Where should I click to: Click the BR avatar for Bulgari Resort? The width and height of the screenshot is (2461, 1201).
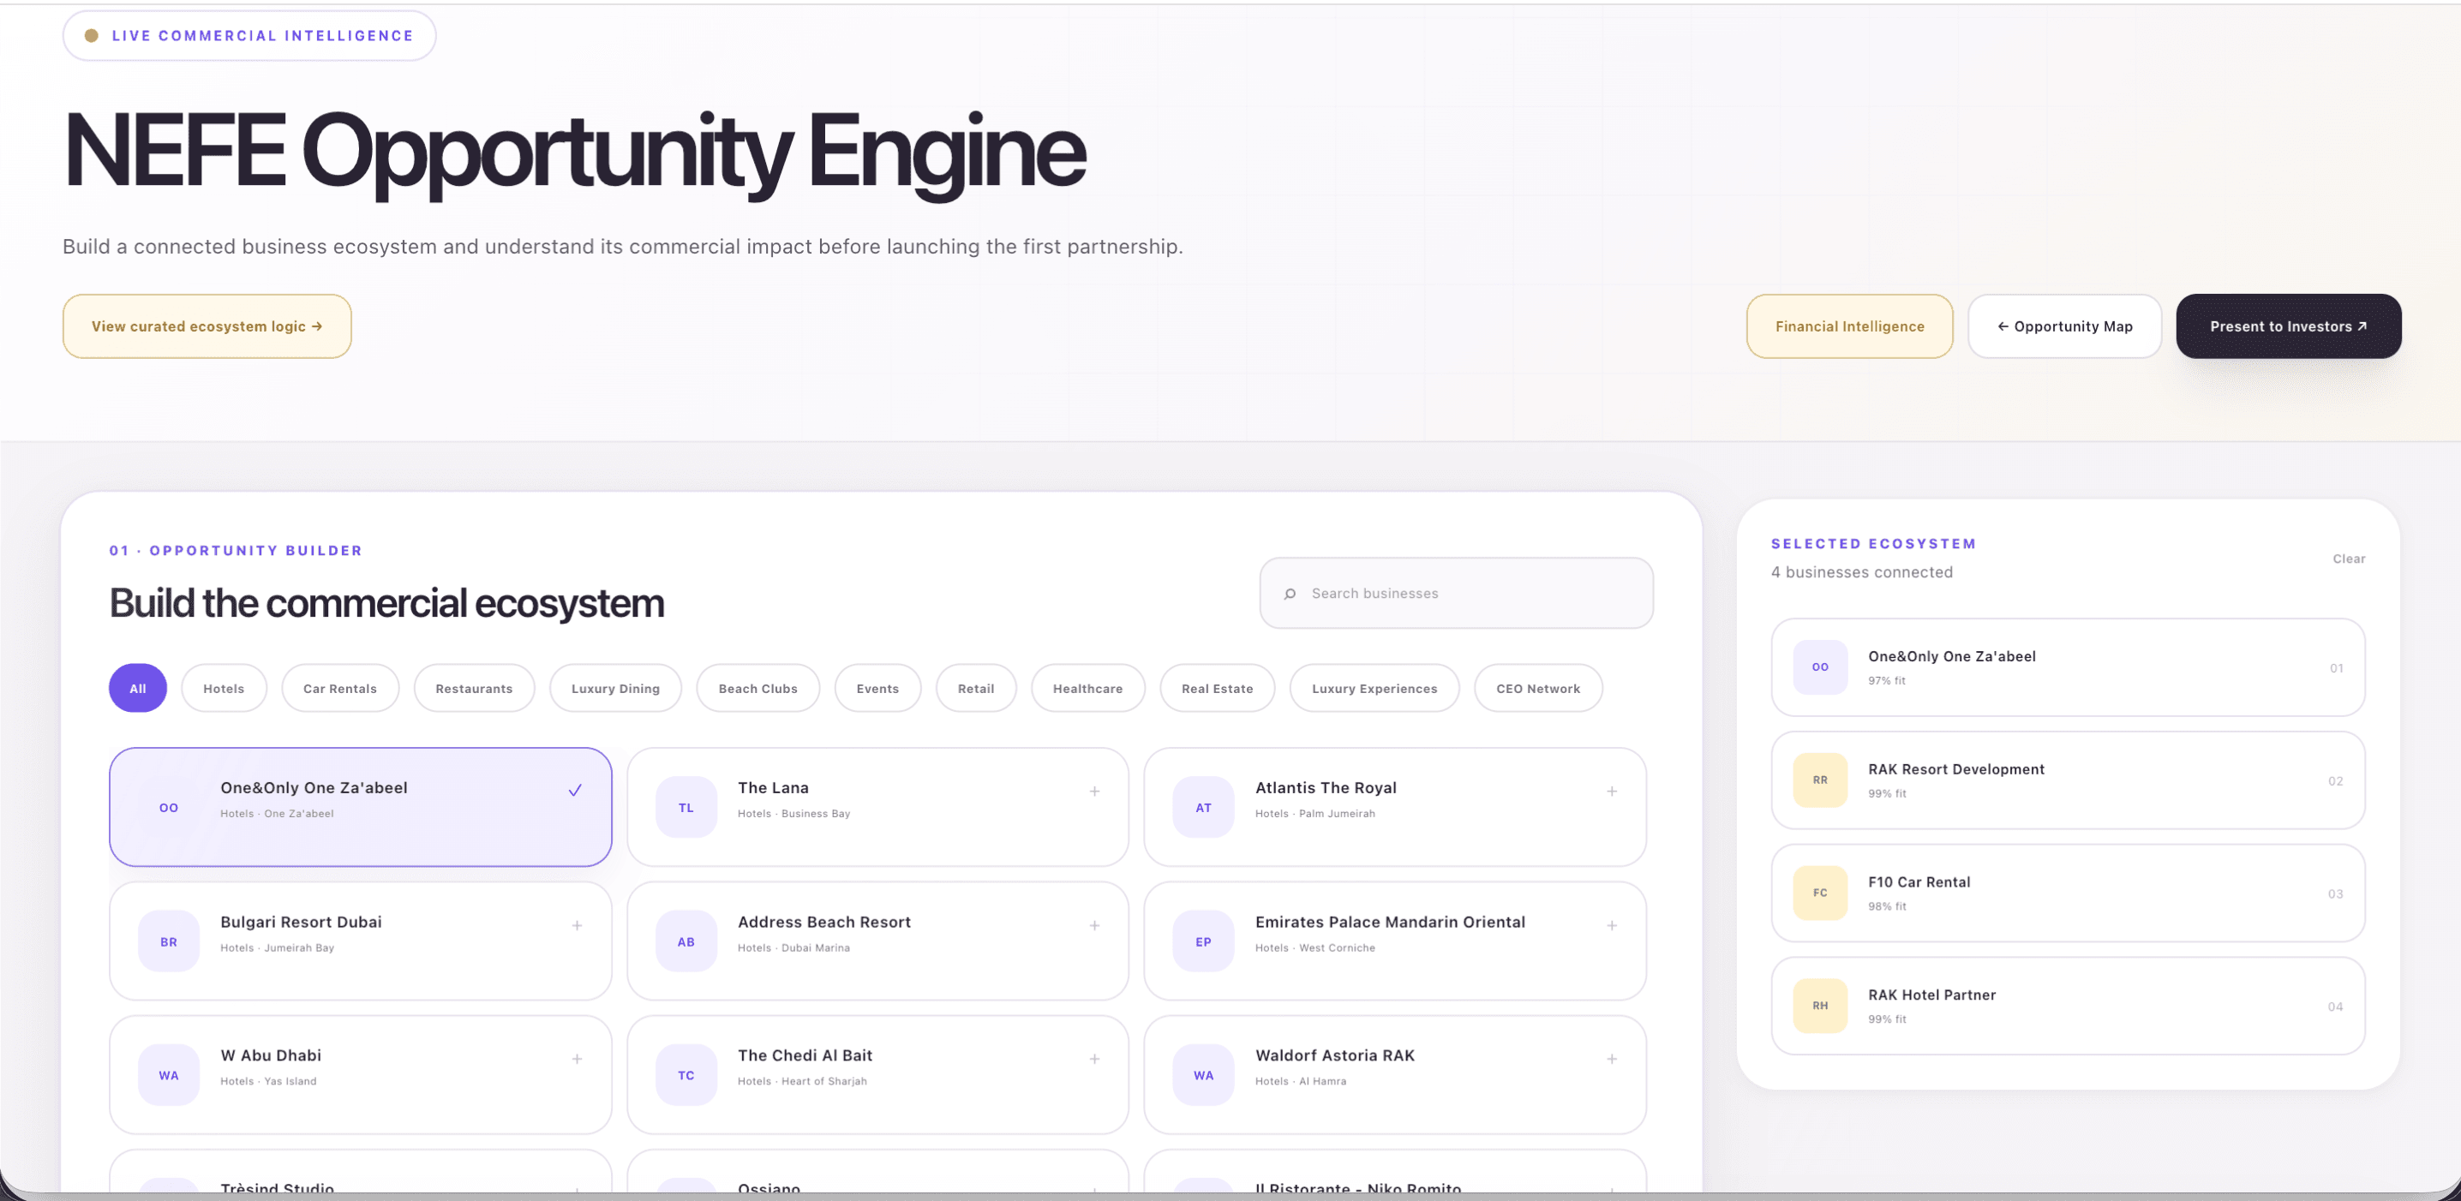click(169, 941)
